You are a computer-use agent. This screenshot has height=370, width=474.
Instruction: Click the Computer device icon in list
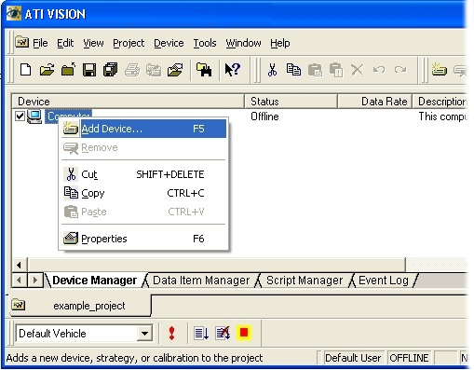tap(34, 116)
